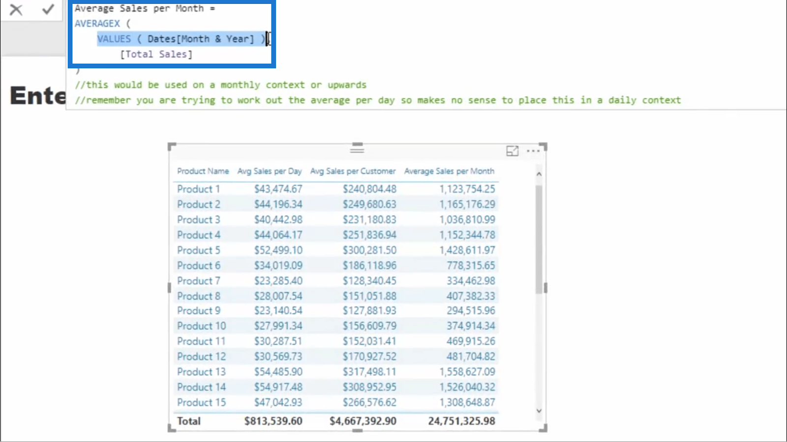Select the Product 9 row label

tap(198, 310)
